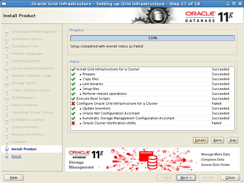This screenshot has height=183, width=244.
Task: Open the window menu icon in title bar
Action: pos(4,4)
